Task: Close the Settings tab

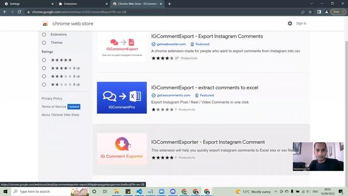Action: [53, 4]
